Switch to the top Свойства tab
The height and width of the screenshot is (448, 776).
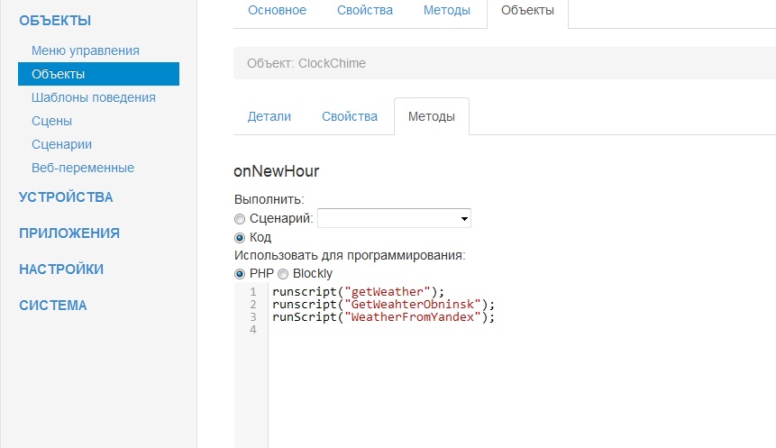[x=365, y=11]
